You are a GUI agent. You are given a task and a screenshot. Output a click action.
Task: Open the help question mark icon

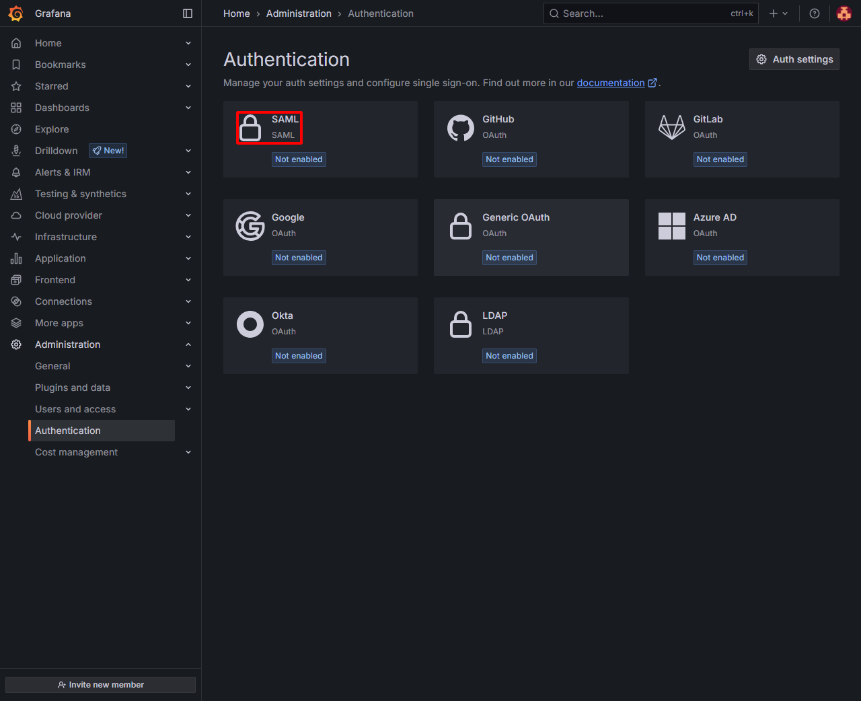pos(815,13)
